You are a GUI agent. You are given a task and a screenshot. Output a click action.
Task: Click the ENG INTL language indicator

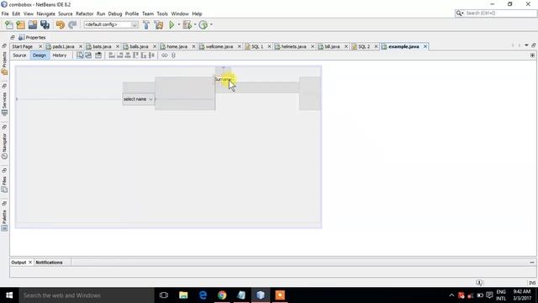(x=501, y=295)
